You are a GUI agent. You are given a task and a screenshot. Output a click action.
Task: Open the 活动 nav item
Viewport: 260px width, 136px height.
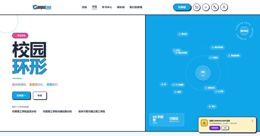84,7
